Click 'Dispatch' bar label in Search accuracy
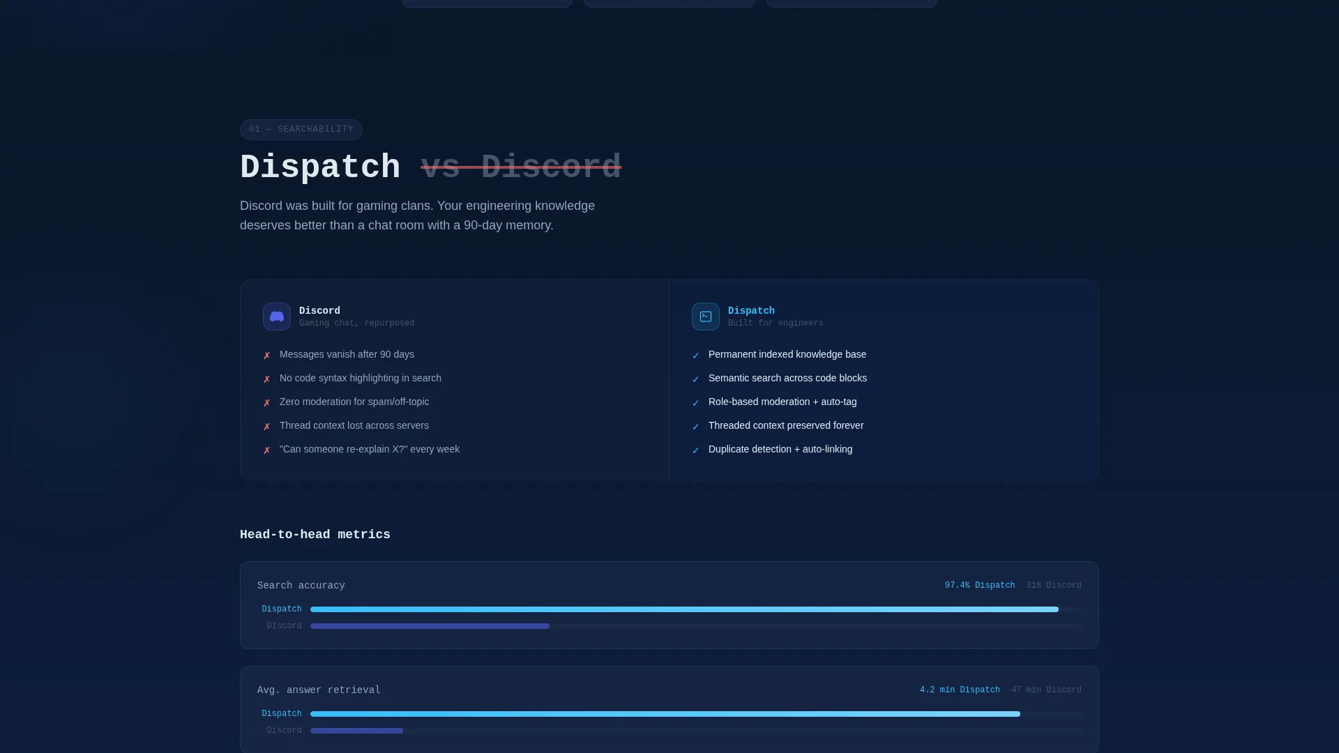 tap(282, 609)
